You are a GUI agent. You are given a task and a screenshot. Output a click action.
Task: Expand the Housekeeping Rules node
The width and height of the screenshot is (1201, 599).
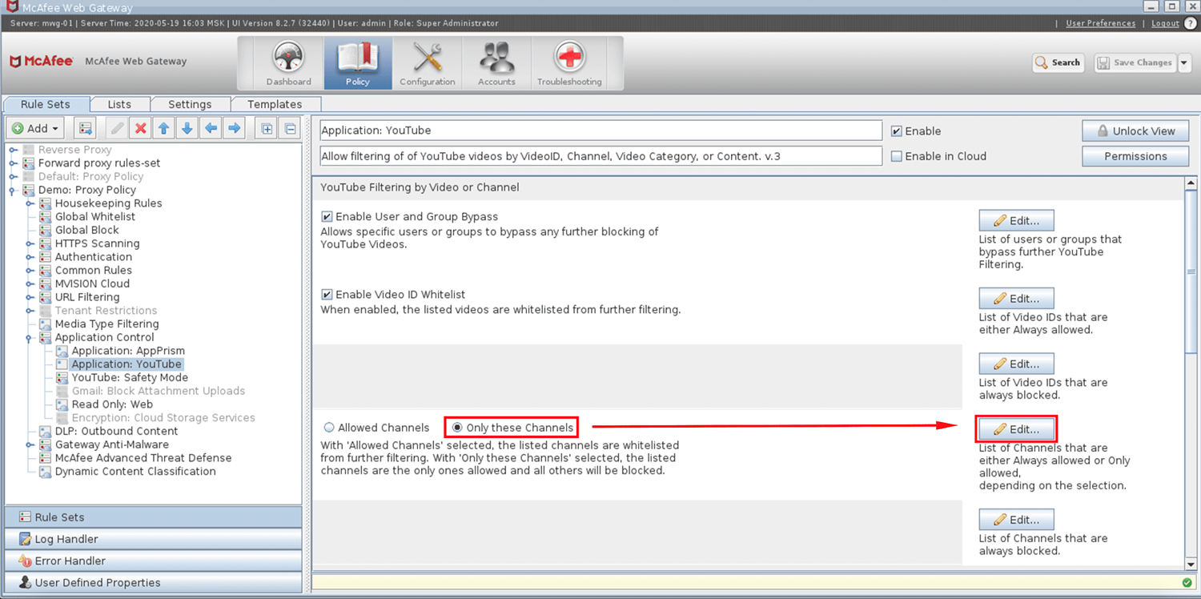(30, 203)
